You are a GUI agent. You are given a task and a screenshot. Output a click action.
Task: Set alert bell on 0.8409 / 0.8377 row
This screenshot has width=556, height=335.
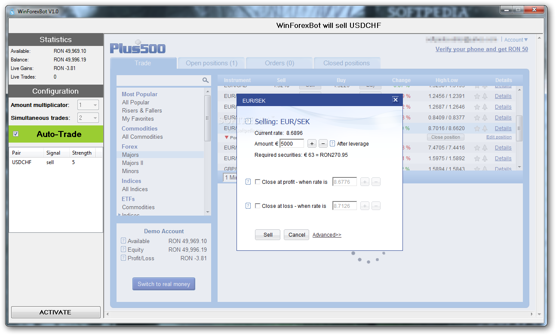485,118
